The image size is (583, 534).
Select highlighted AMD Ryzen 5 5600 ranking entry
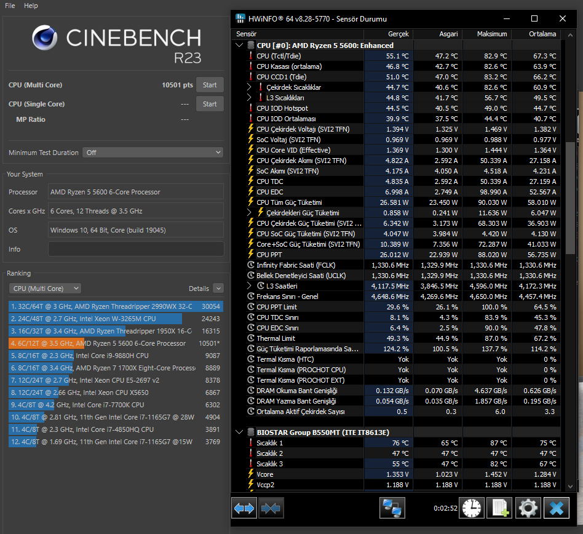(116, 343)
